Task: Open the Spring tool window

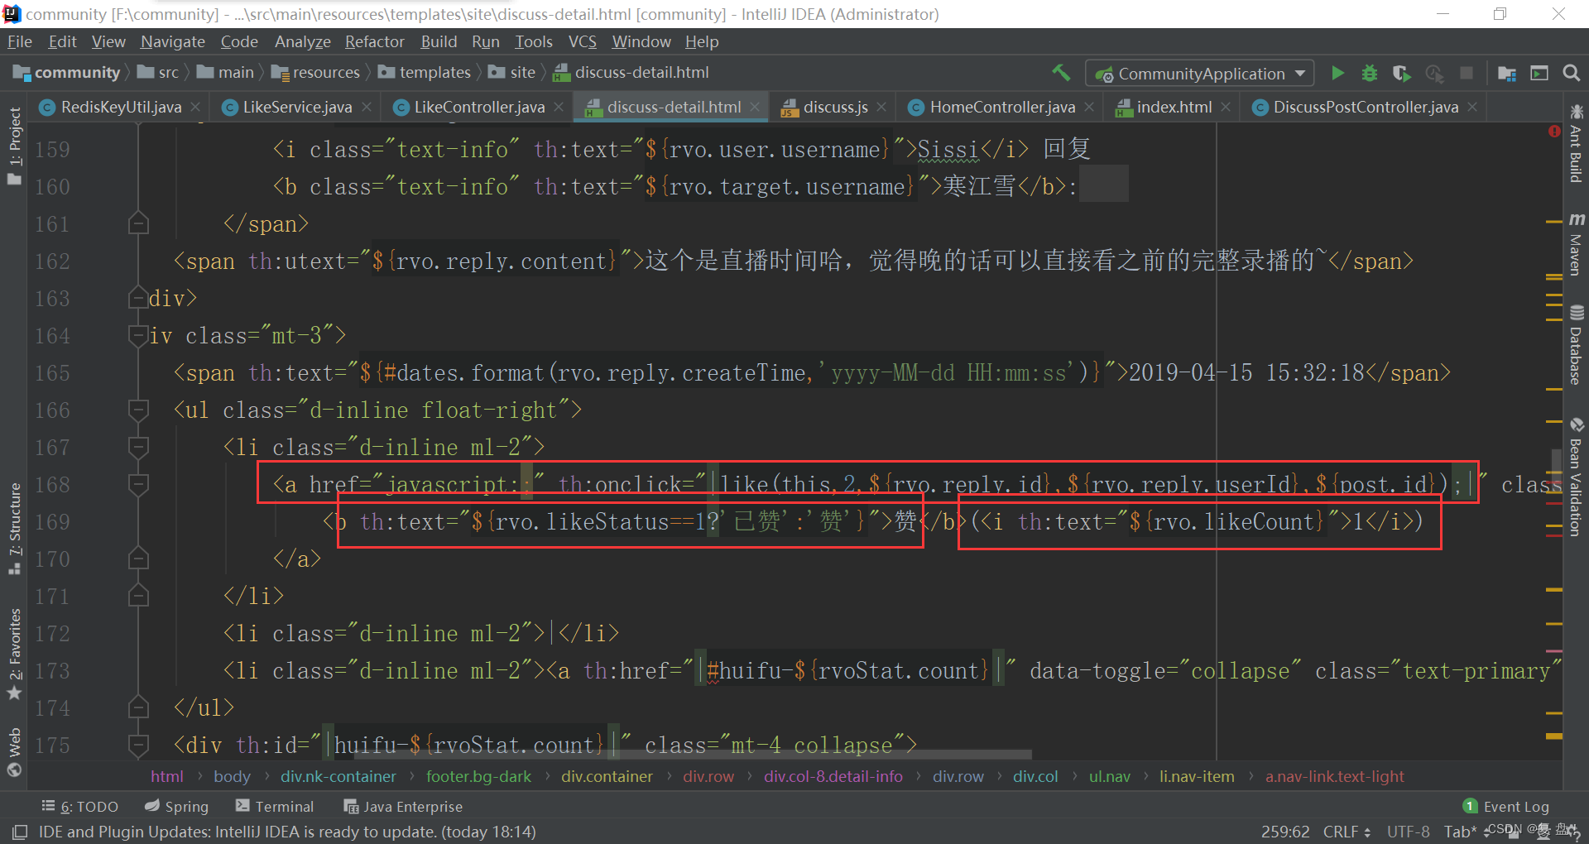Action: coord(176,807)
